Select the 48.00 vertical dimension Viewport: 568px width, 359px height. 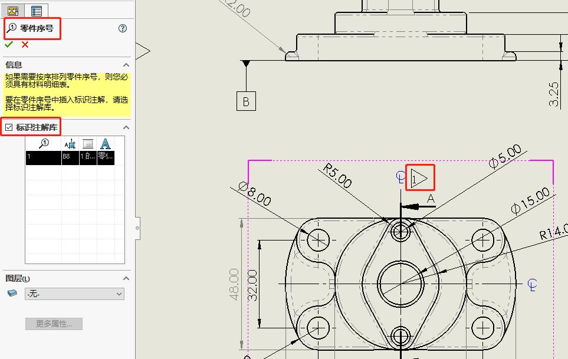234,285
